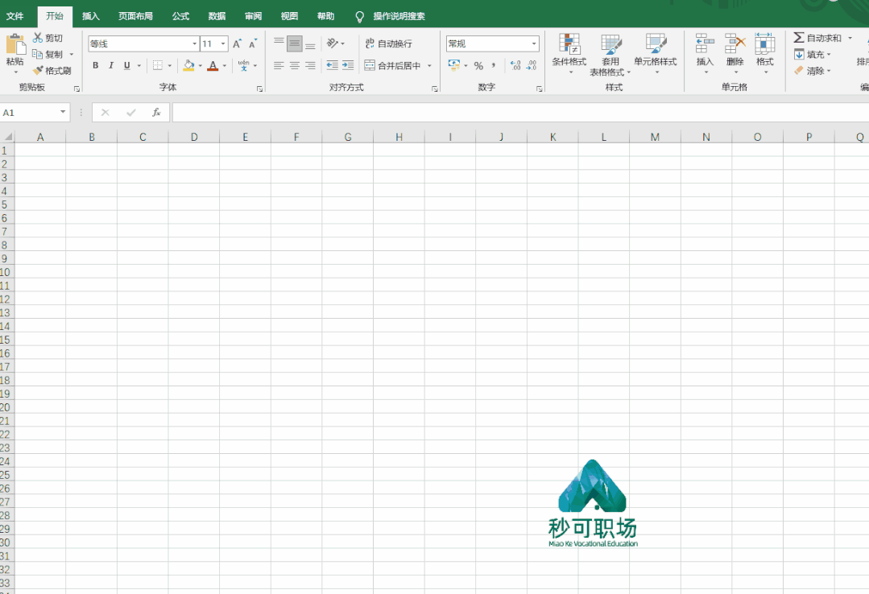
Task: Toggle middle vertical alignment
Action: click(x=294, y=43)
